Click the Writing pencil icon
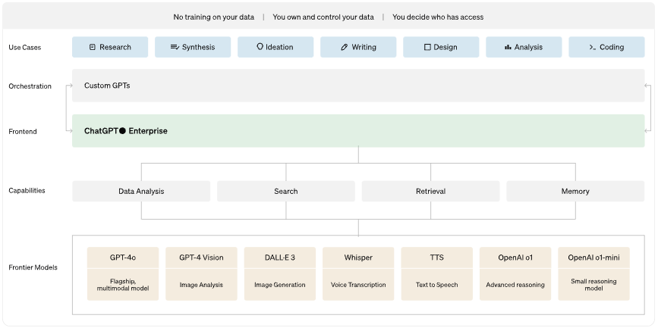658x331 pixels. [x=344, y=47]
